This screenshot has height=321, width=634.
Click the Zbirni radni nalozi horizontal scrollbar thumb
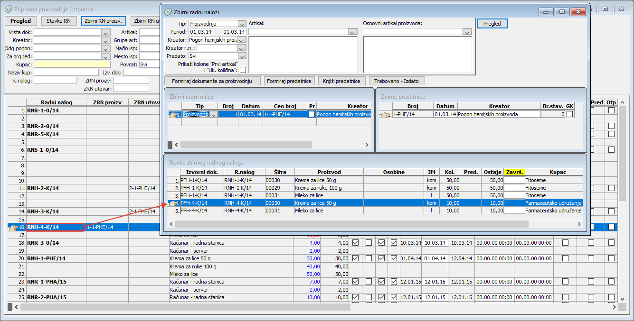tap(246, 145)
